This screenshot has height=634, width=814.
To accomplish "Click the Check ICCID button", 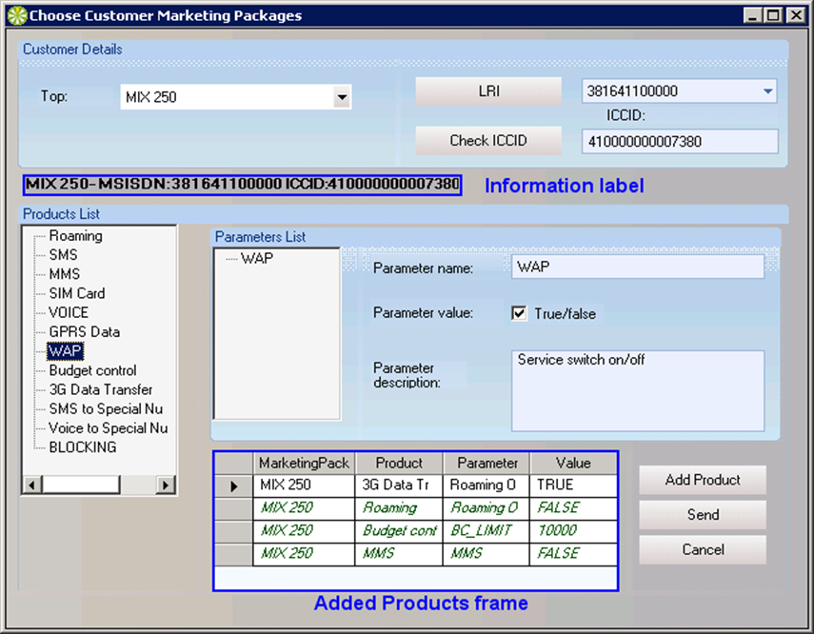I will click(488, 141).
